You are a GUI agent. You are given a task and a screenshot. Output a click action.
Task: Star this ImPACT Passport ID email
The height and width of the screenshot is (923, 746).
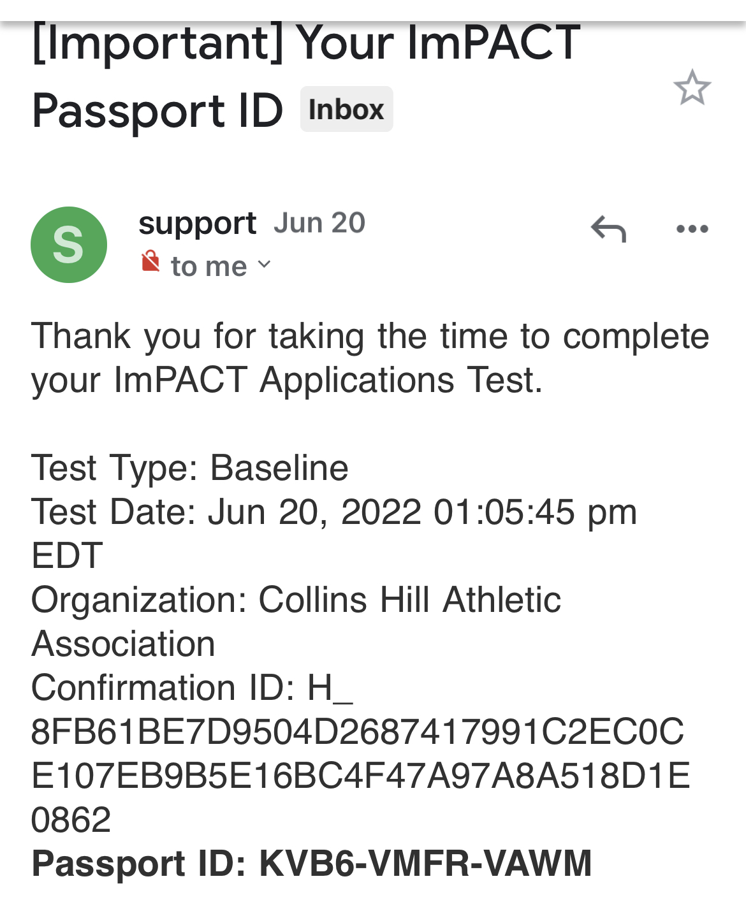coord(692,87)
